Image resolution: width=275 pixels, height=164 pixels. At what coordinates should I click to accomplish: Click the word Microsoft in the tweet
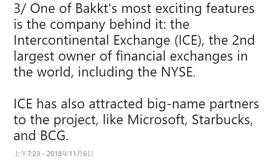tap(156, 120)
